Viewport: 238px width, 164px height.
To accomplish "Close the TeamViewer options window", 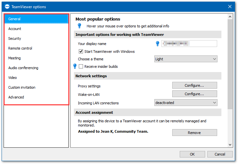I will pos(230,7).
